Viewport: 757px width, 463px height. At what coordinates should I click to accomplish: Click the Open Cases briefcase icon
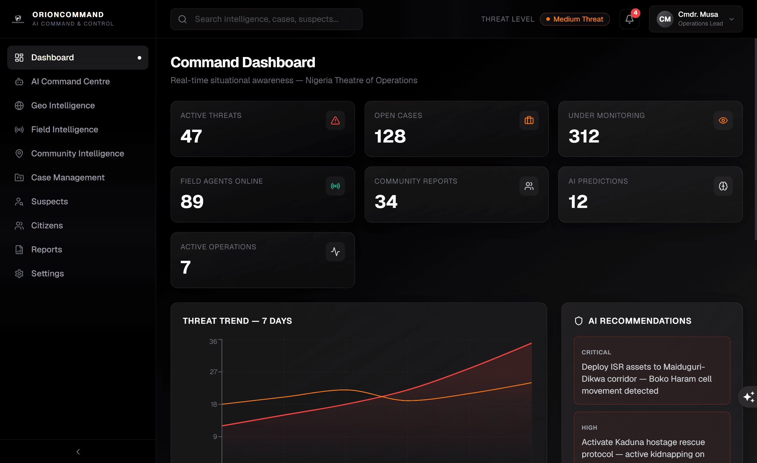[x=529, y=120]
